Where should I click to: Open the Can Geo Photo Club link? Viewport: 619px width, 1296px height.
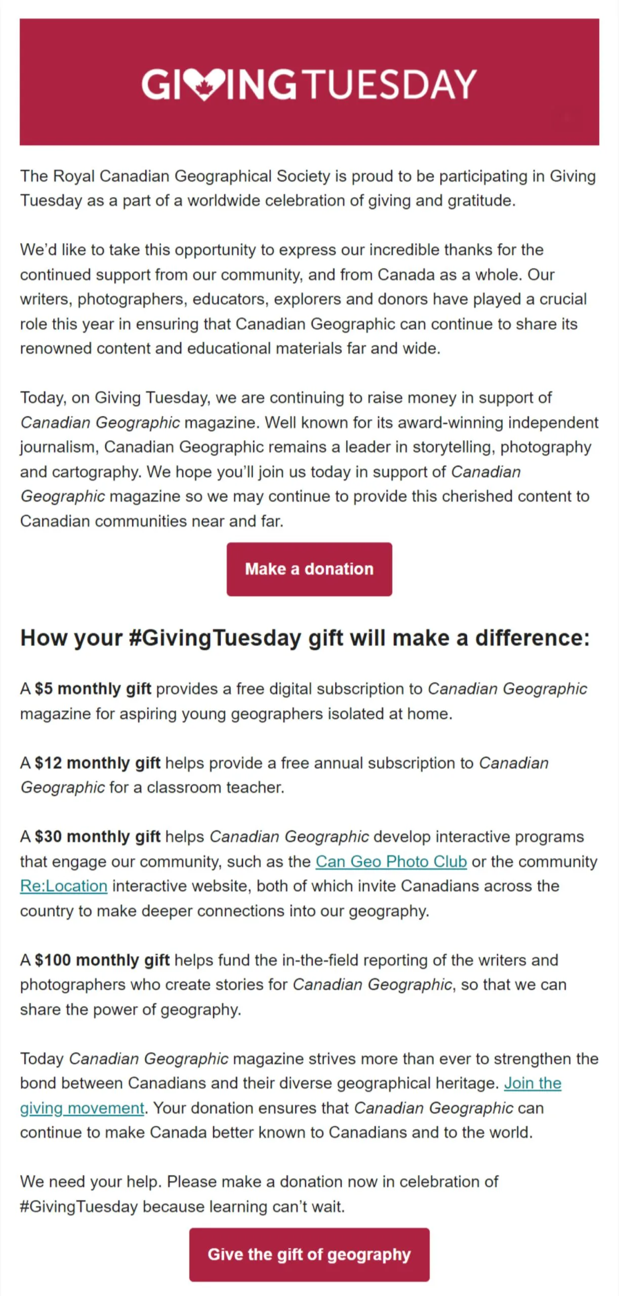coord(391,861)
